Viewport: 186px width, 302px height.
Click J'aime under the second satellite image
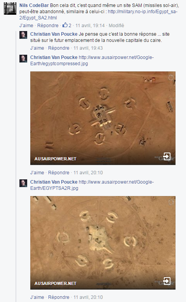(37, 297)
